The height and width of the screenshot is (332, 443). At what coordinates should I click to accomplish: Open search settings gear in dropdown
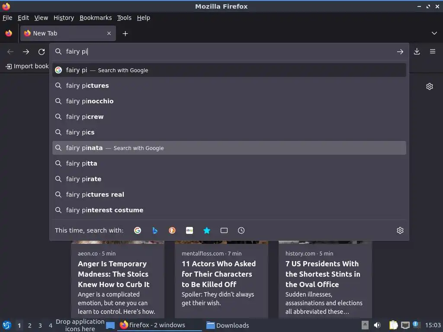click(x=400, y=230)
